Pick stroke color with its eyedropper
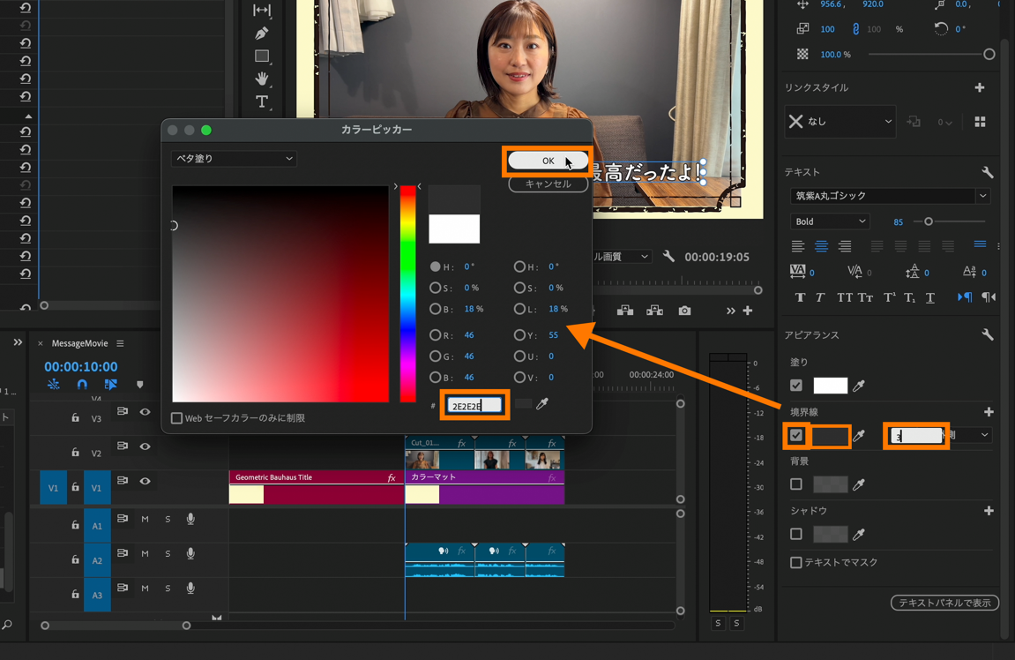This screenshot has width=1015, height=660. 858,436
